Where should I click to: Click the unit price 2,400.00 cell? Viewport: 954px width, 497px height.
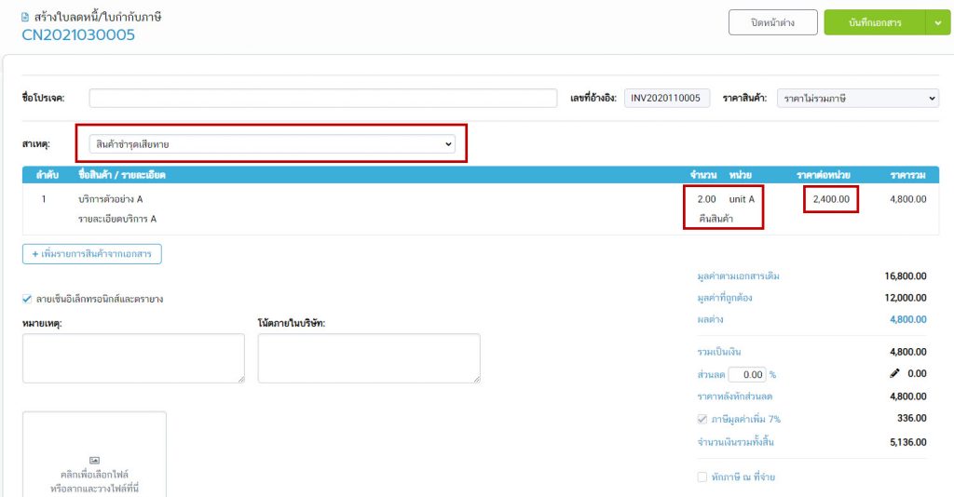(x=829, y=199)
